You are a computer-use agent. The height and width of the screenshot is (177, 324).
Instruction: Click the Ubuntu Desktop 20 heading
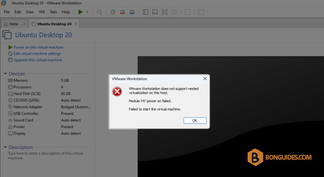pyautogui.click(x=44, y=35)
